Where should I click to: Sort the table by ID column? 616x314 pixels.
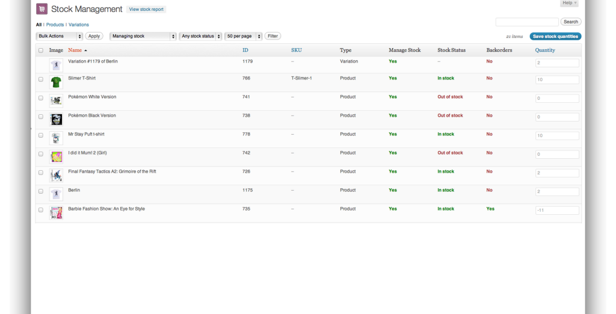point(245,51)
